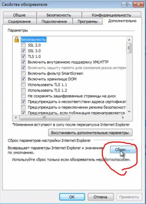
Task: Click the horizontal scroll right arrow
Action: 123,118
